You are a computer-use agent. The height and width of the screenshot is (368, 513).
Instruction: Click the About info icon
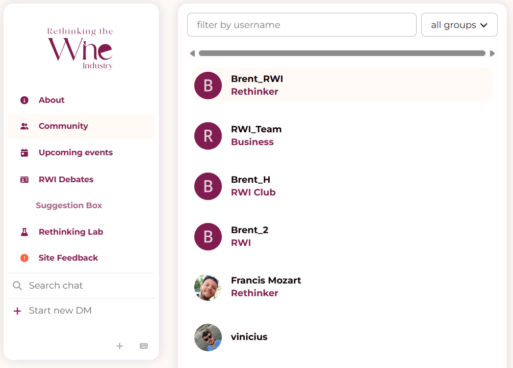pyautogui.click(x=24, y=100)
